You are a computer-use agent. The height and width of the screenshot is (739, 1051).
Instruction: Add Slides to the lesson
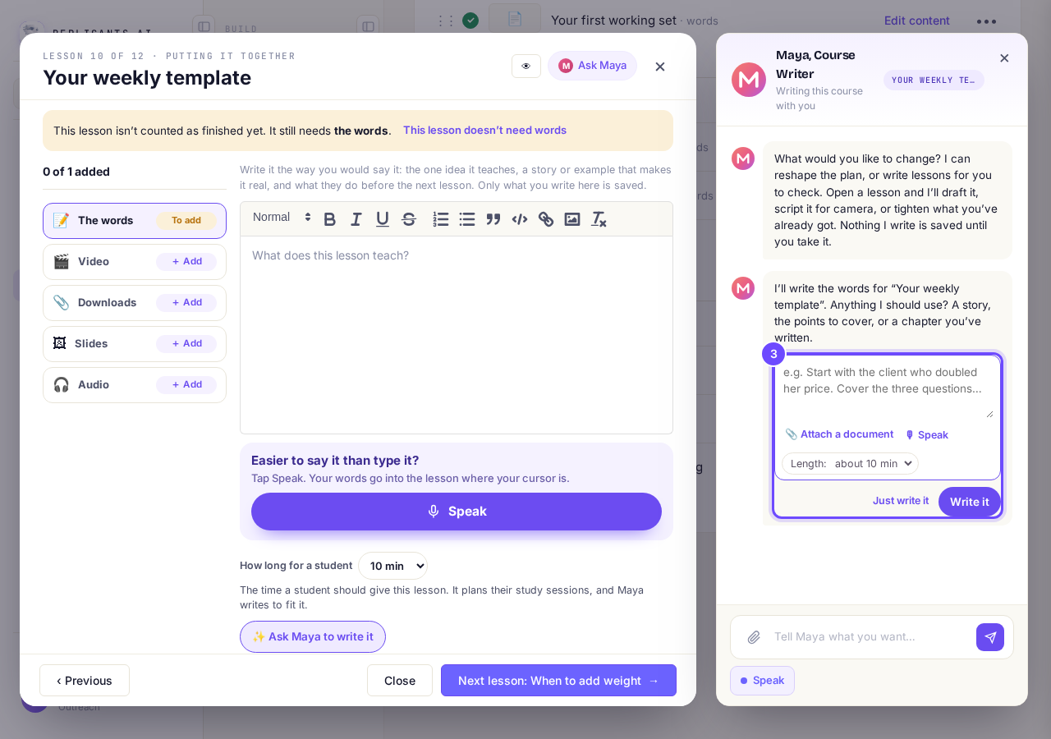point(186,344)
